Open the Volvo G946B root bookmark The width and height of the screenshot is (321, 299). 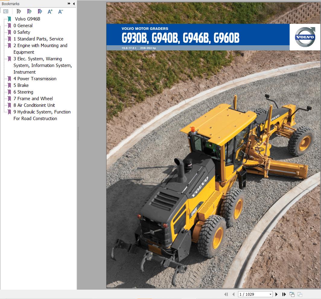coord(27,19)
